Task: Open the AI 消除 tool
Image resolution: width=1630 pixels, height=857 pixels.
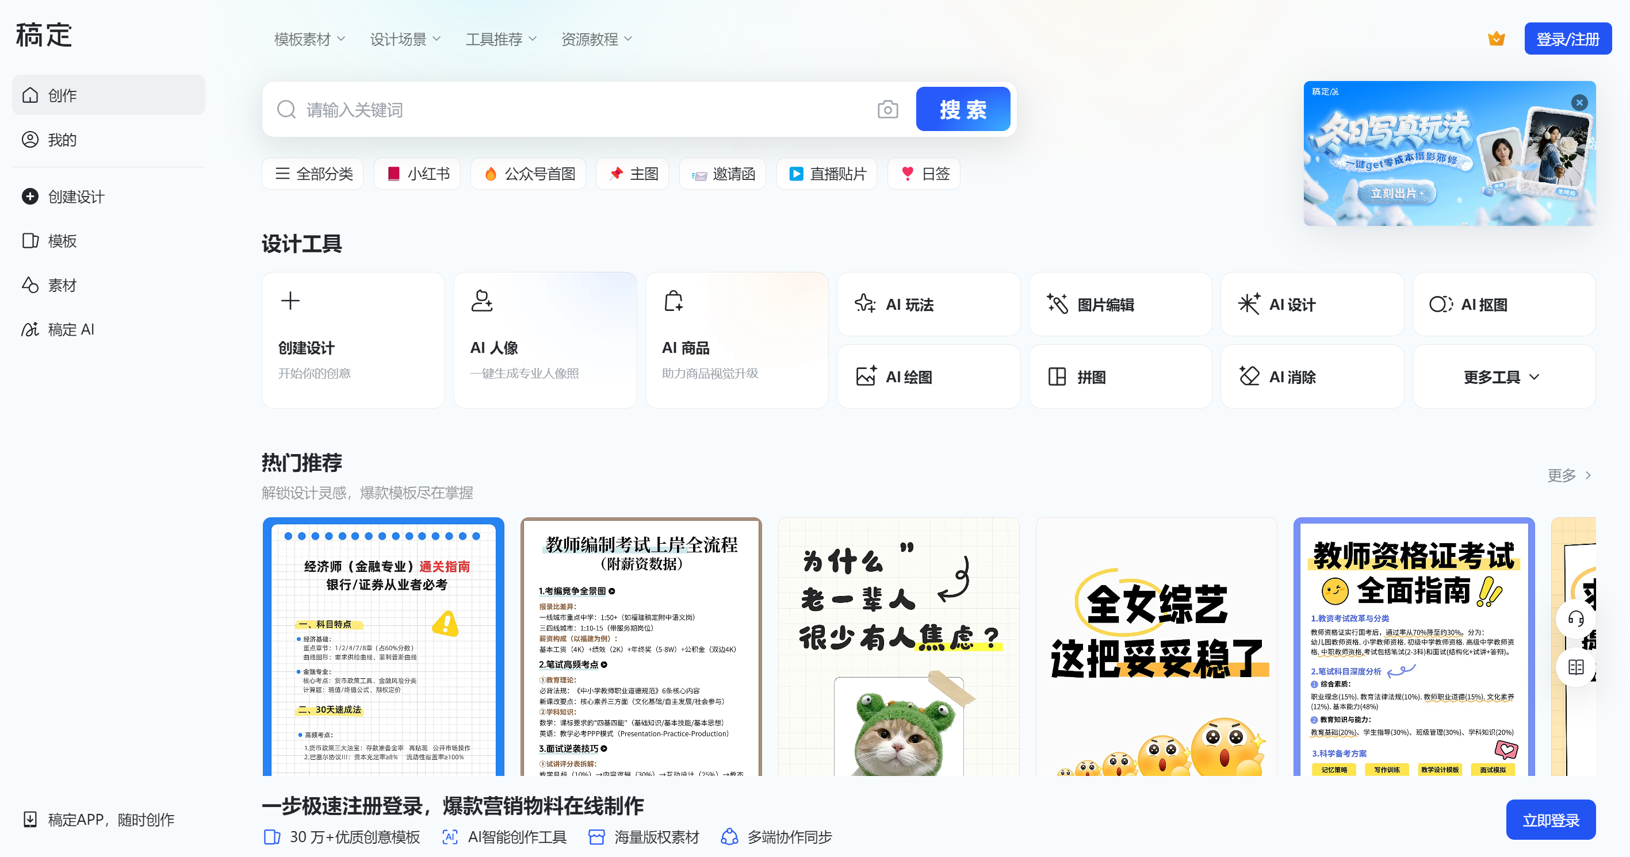Action: pyautogui.click(x=1312, y=376)
